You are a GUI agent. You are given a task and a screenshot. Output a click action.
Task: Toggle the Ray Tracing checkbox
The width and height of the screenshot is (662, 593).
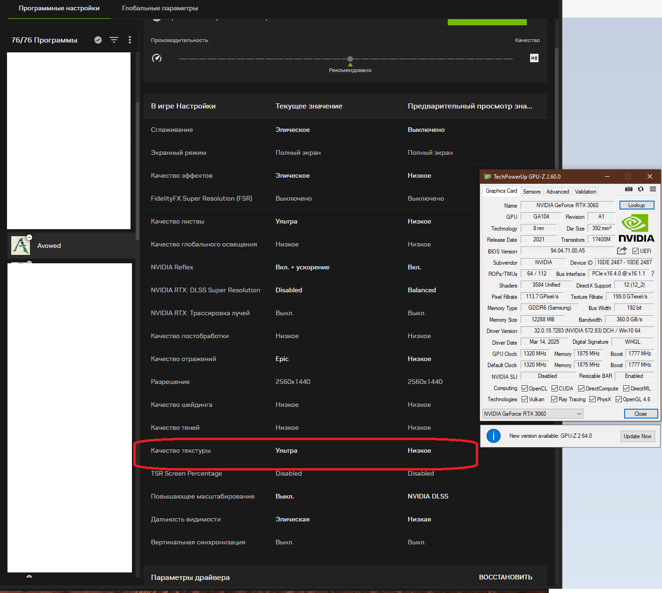tap(554, 399)
